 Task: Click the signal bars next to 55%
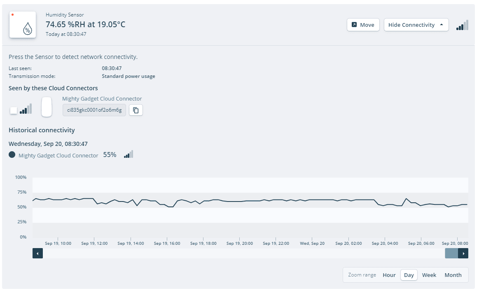coord(129,155)
